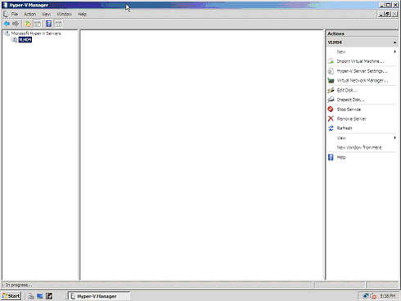Click the title bar Hyper-V Manager system icon
The height and width of the screenshot is (301, 401).
click(5, 5)
